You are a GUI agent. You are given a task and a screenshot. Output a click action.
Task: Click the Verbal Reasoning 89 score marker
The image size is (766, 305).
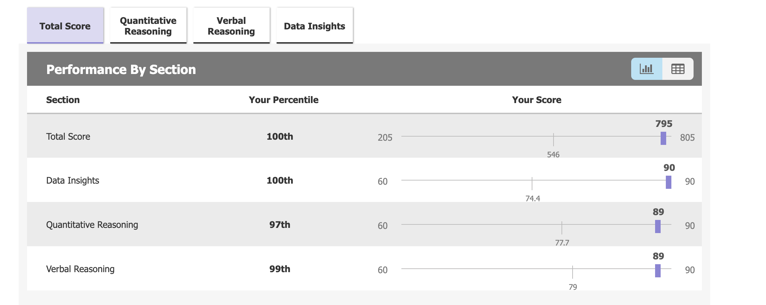(658, 271)
